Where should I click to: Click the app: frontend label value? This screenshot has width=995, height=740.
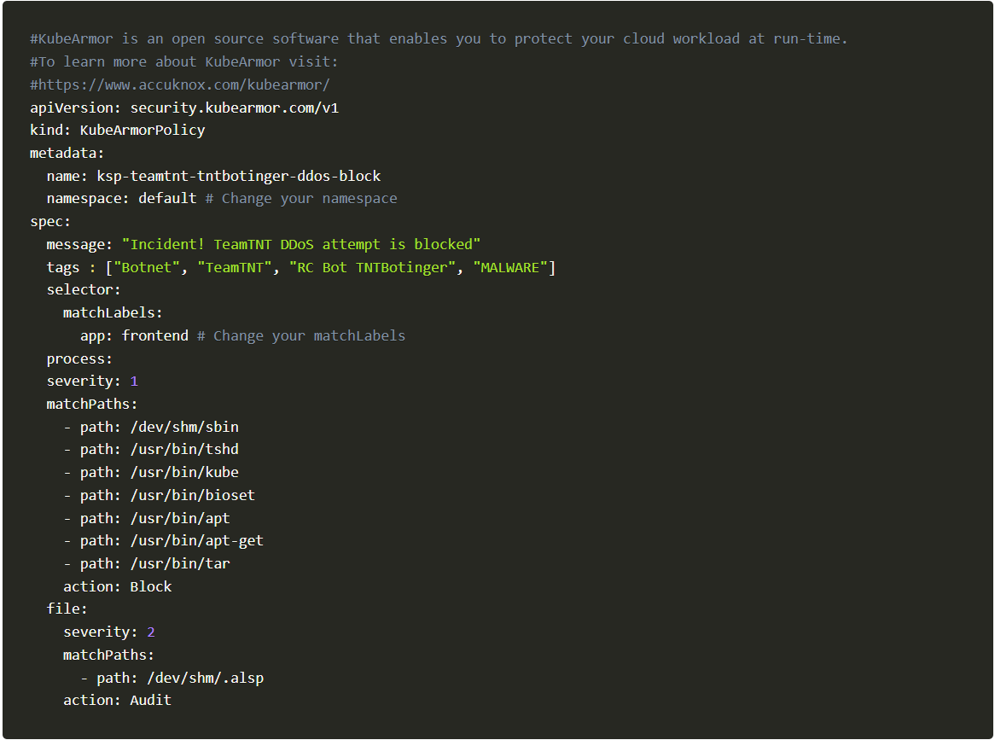pyautogui.click(x=154, y=335)
